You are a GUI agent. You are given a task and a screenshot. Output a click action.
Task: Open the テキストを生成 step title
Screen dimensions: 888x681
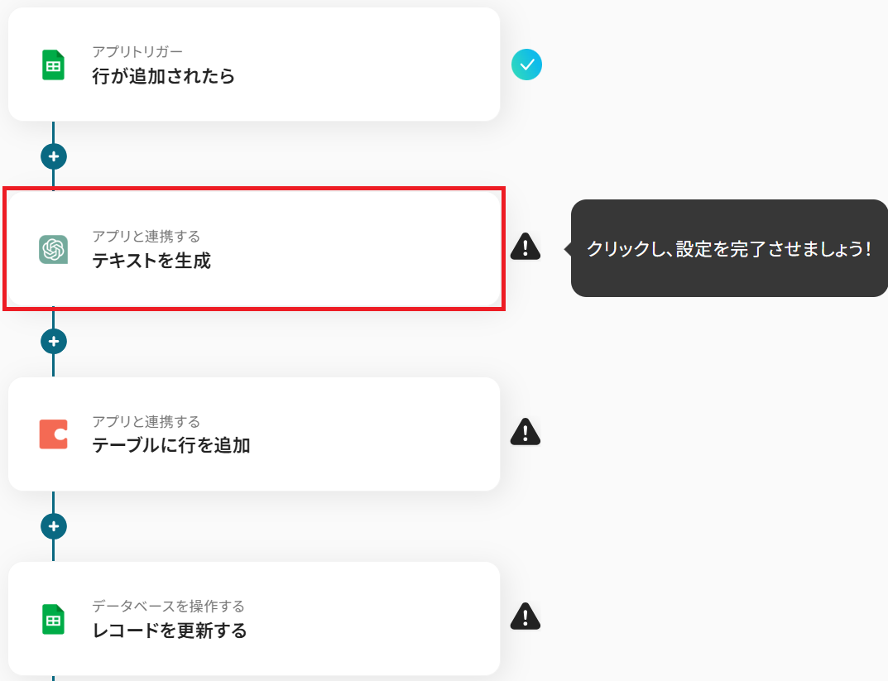coord(151,261)
